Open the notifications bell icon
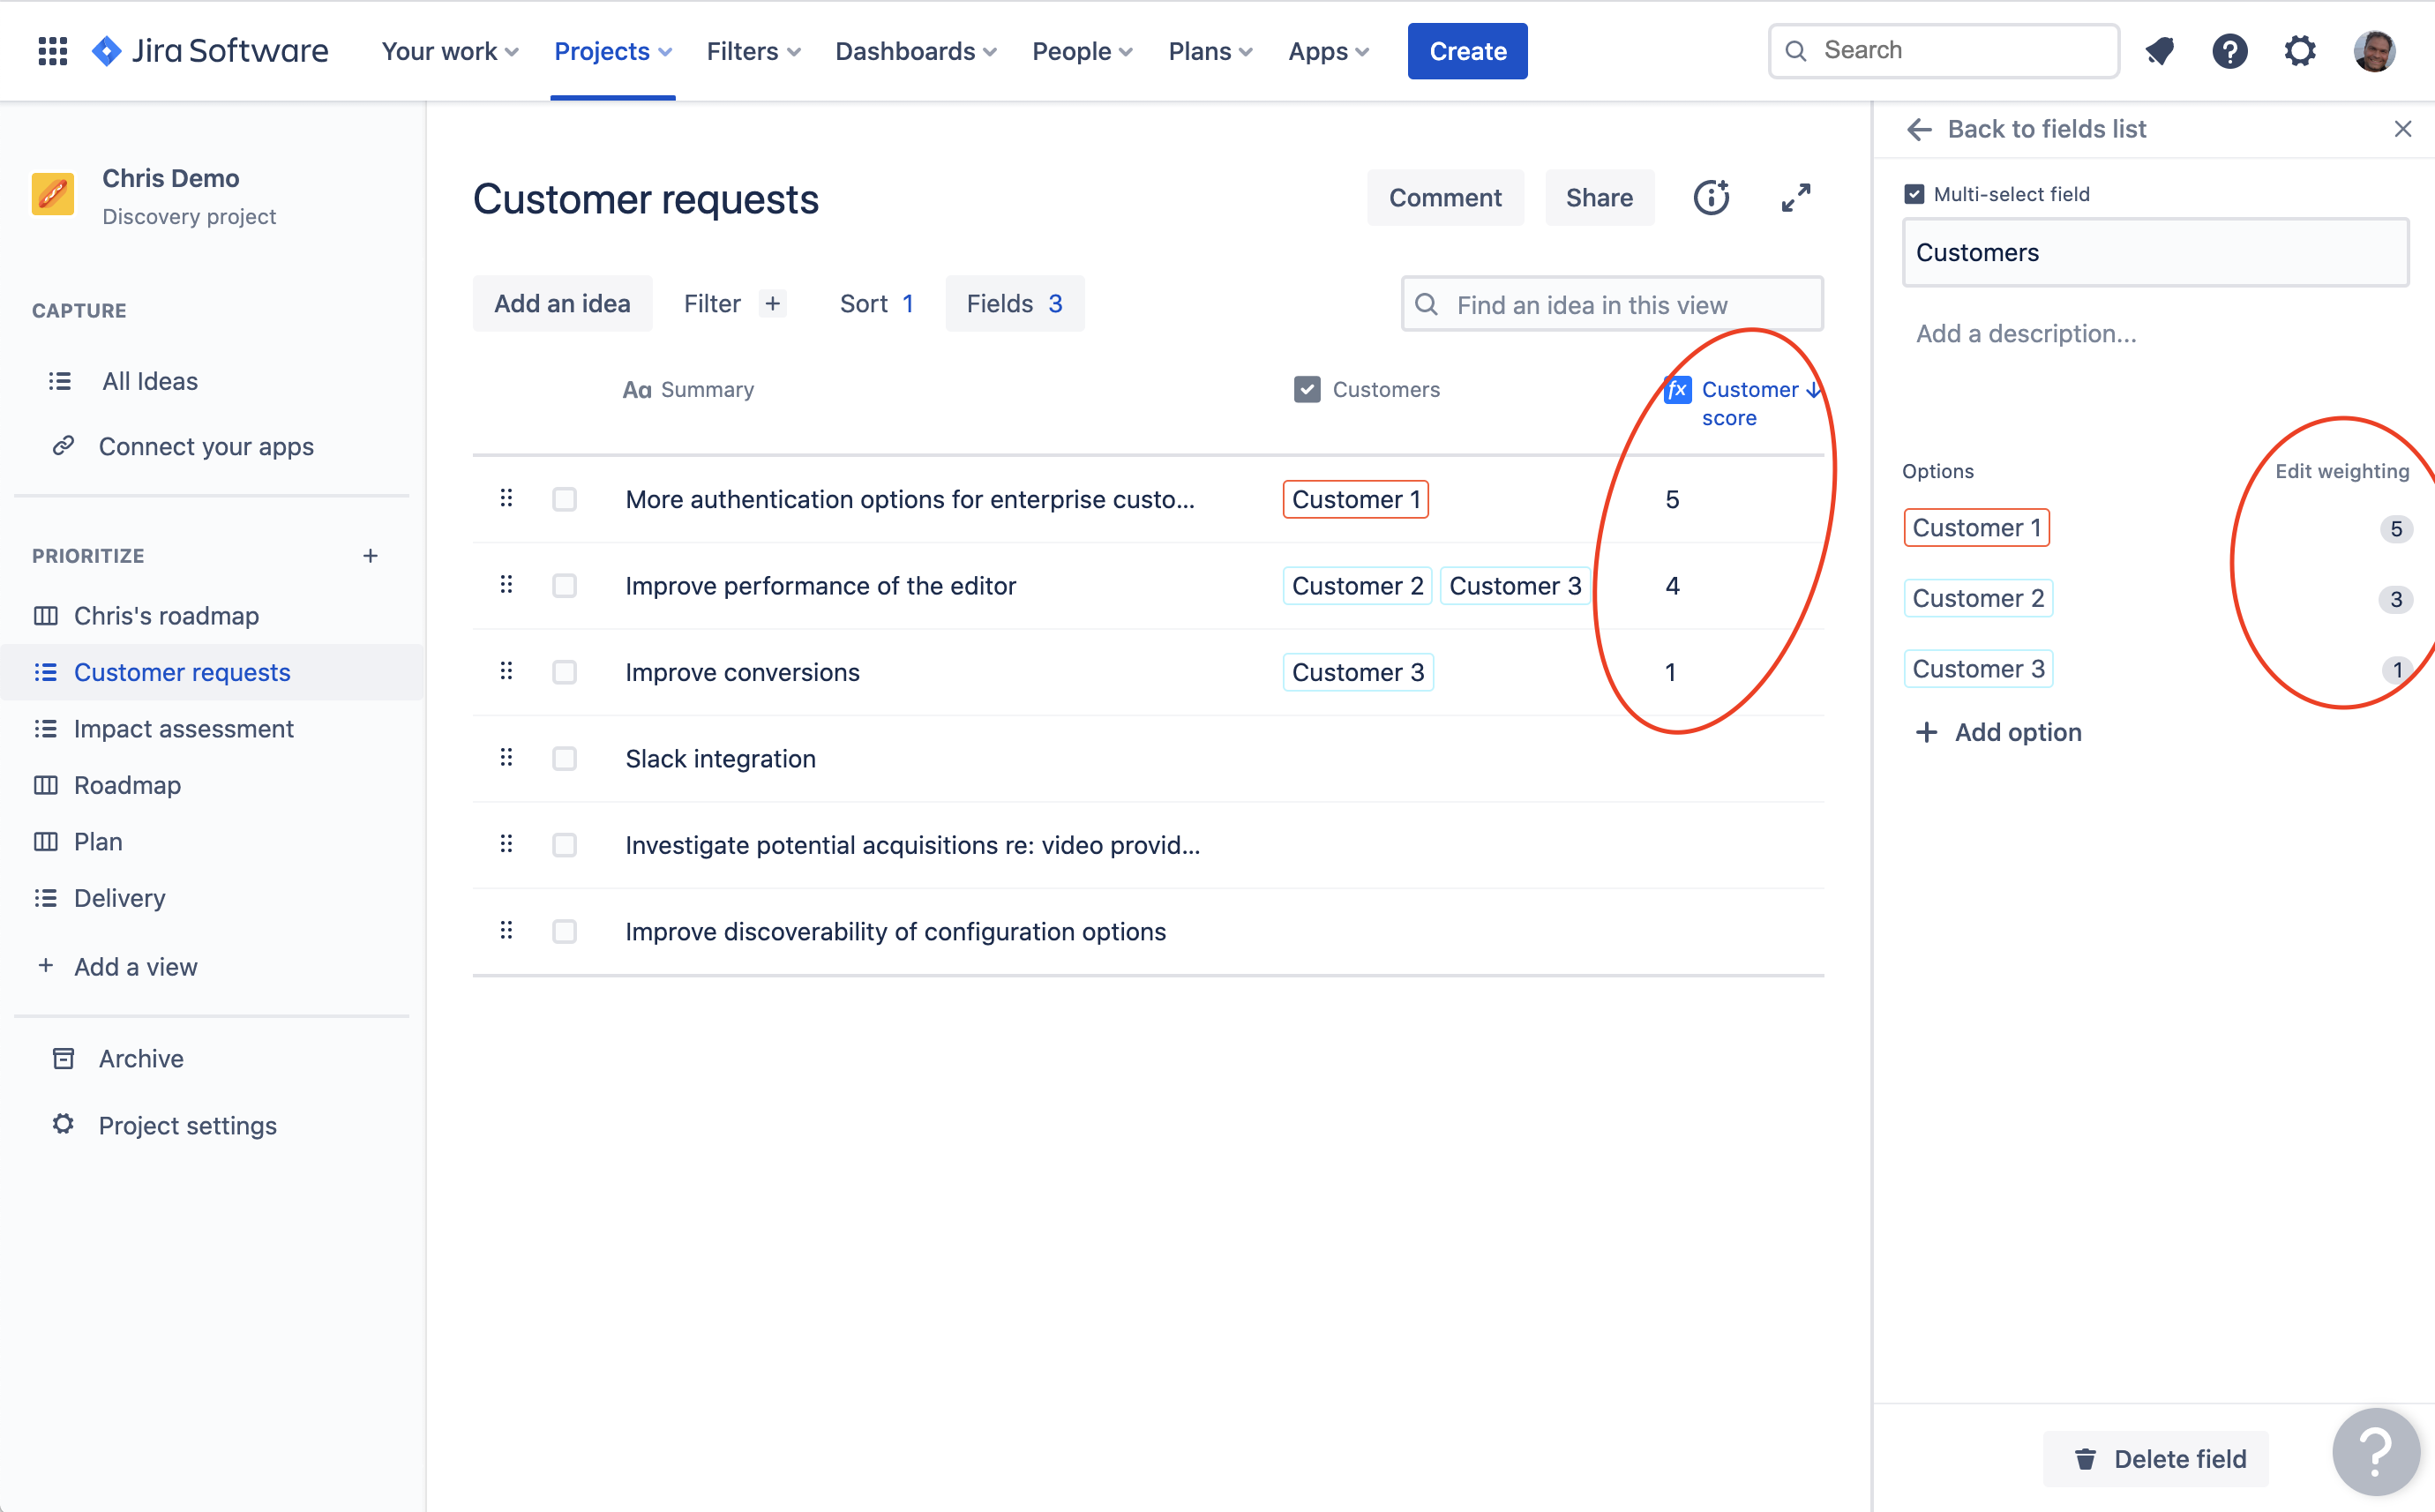 coord(2159,51)
